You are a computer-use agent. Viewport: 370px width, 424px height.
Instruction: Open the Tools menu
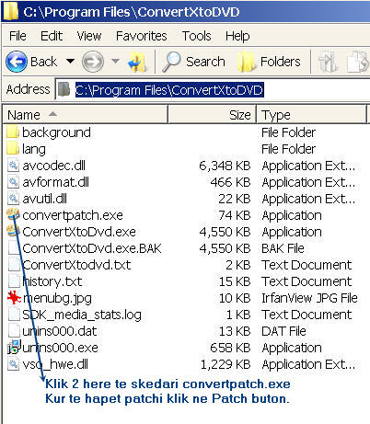click(197, 36)
